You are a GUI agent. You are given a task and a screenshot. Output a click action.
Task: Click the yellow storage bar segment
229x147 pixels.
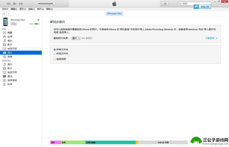click(137, 143)
